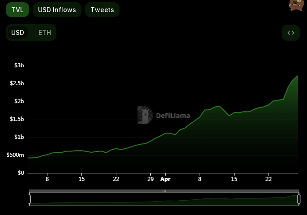Click the $2.5b gridline label

pyautogui.click(x=17, y=83)
